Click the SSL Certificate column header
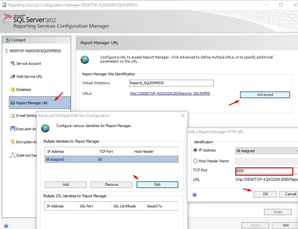The image size is (298, 229). coord(128,206)
